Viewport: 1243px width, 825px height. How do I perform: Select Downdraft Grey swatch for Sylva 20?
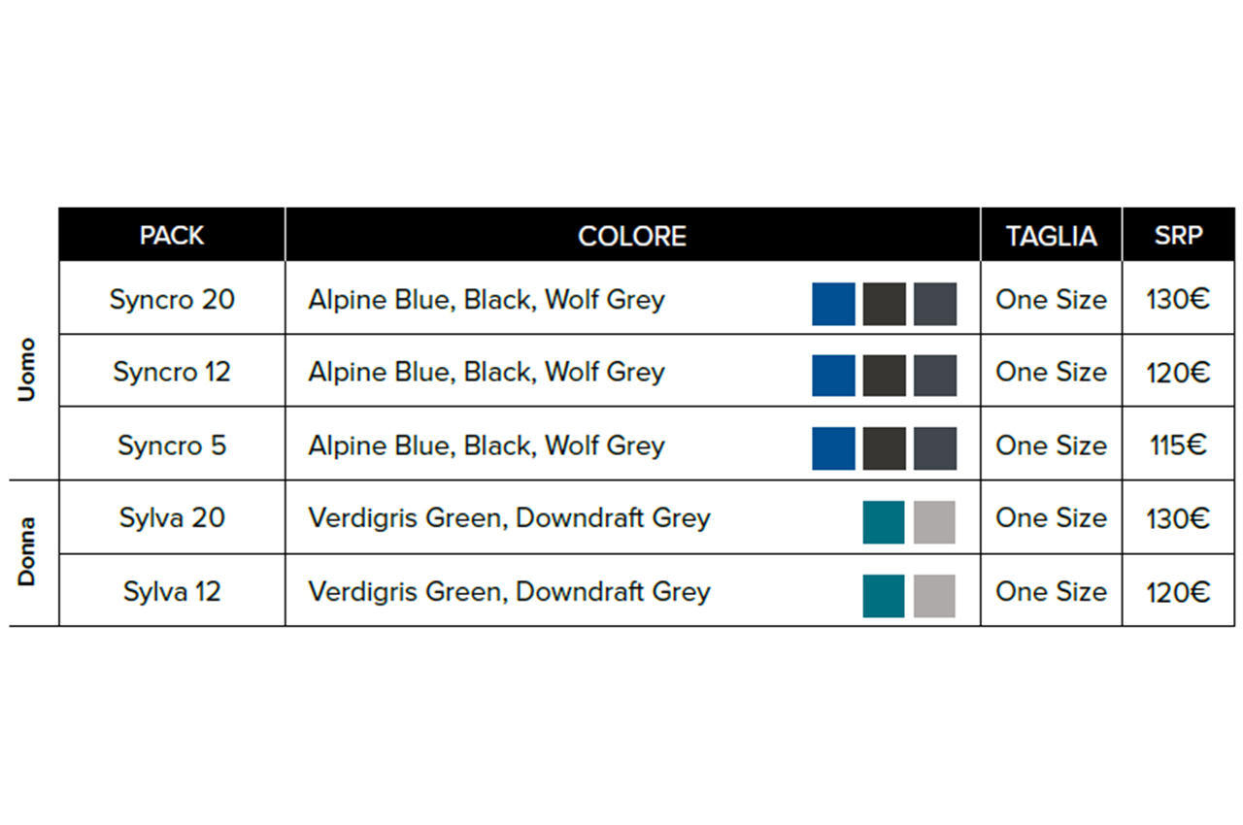point(934,522)
